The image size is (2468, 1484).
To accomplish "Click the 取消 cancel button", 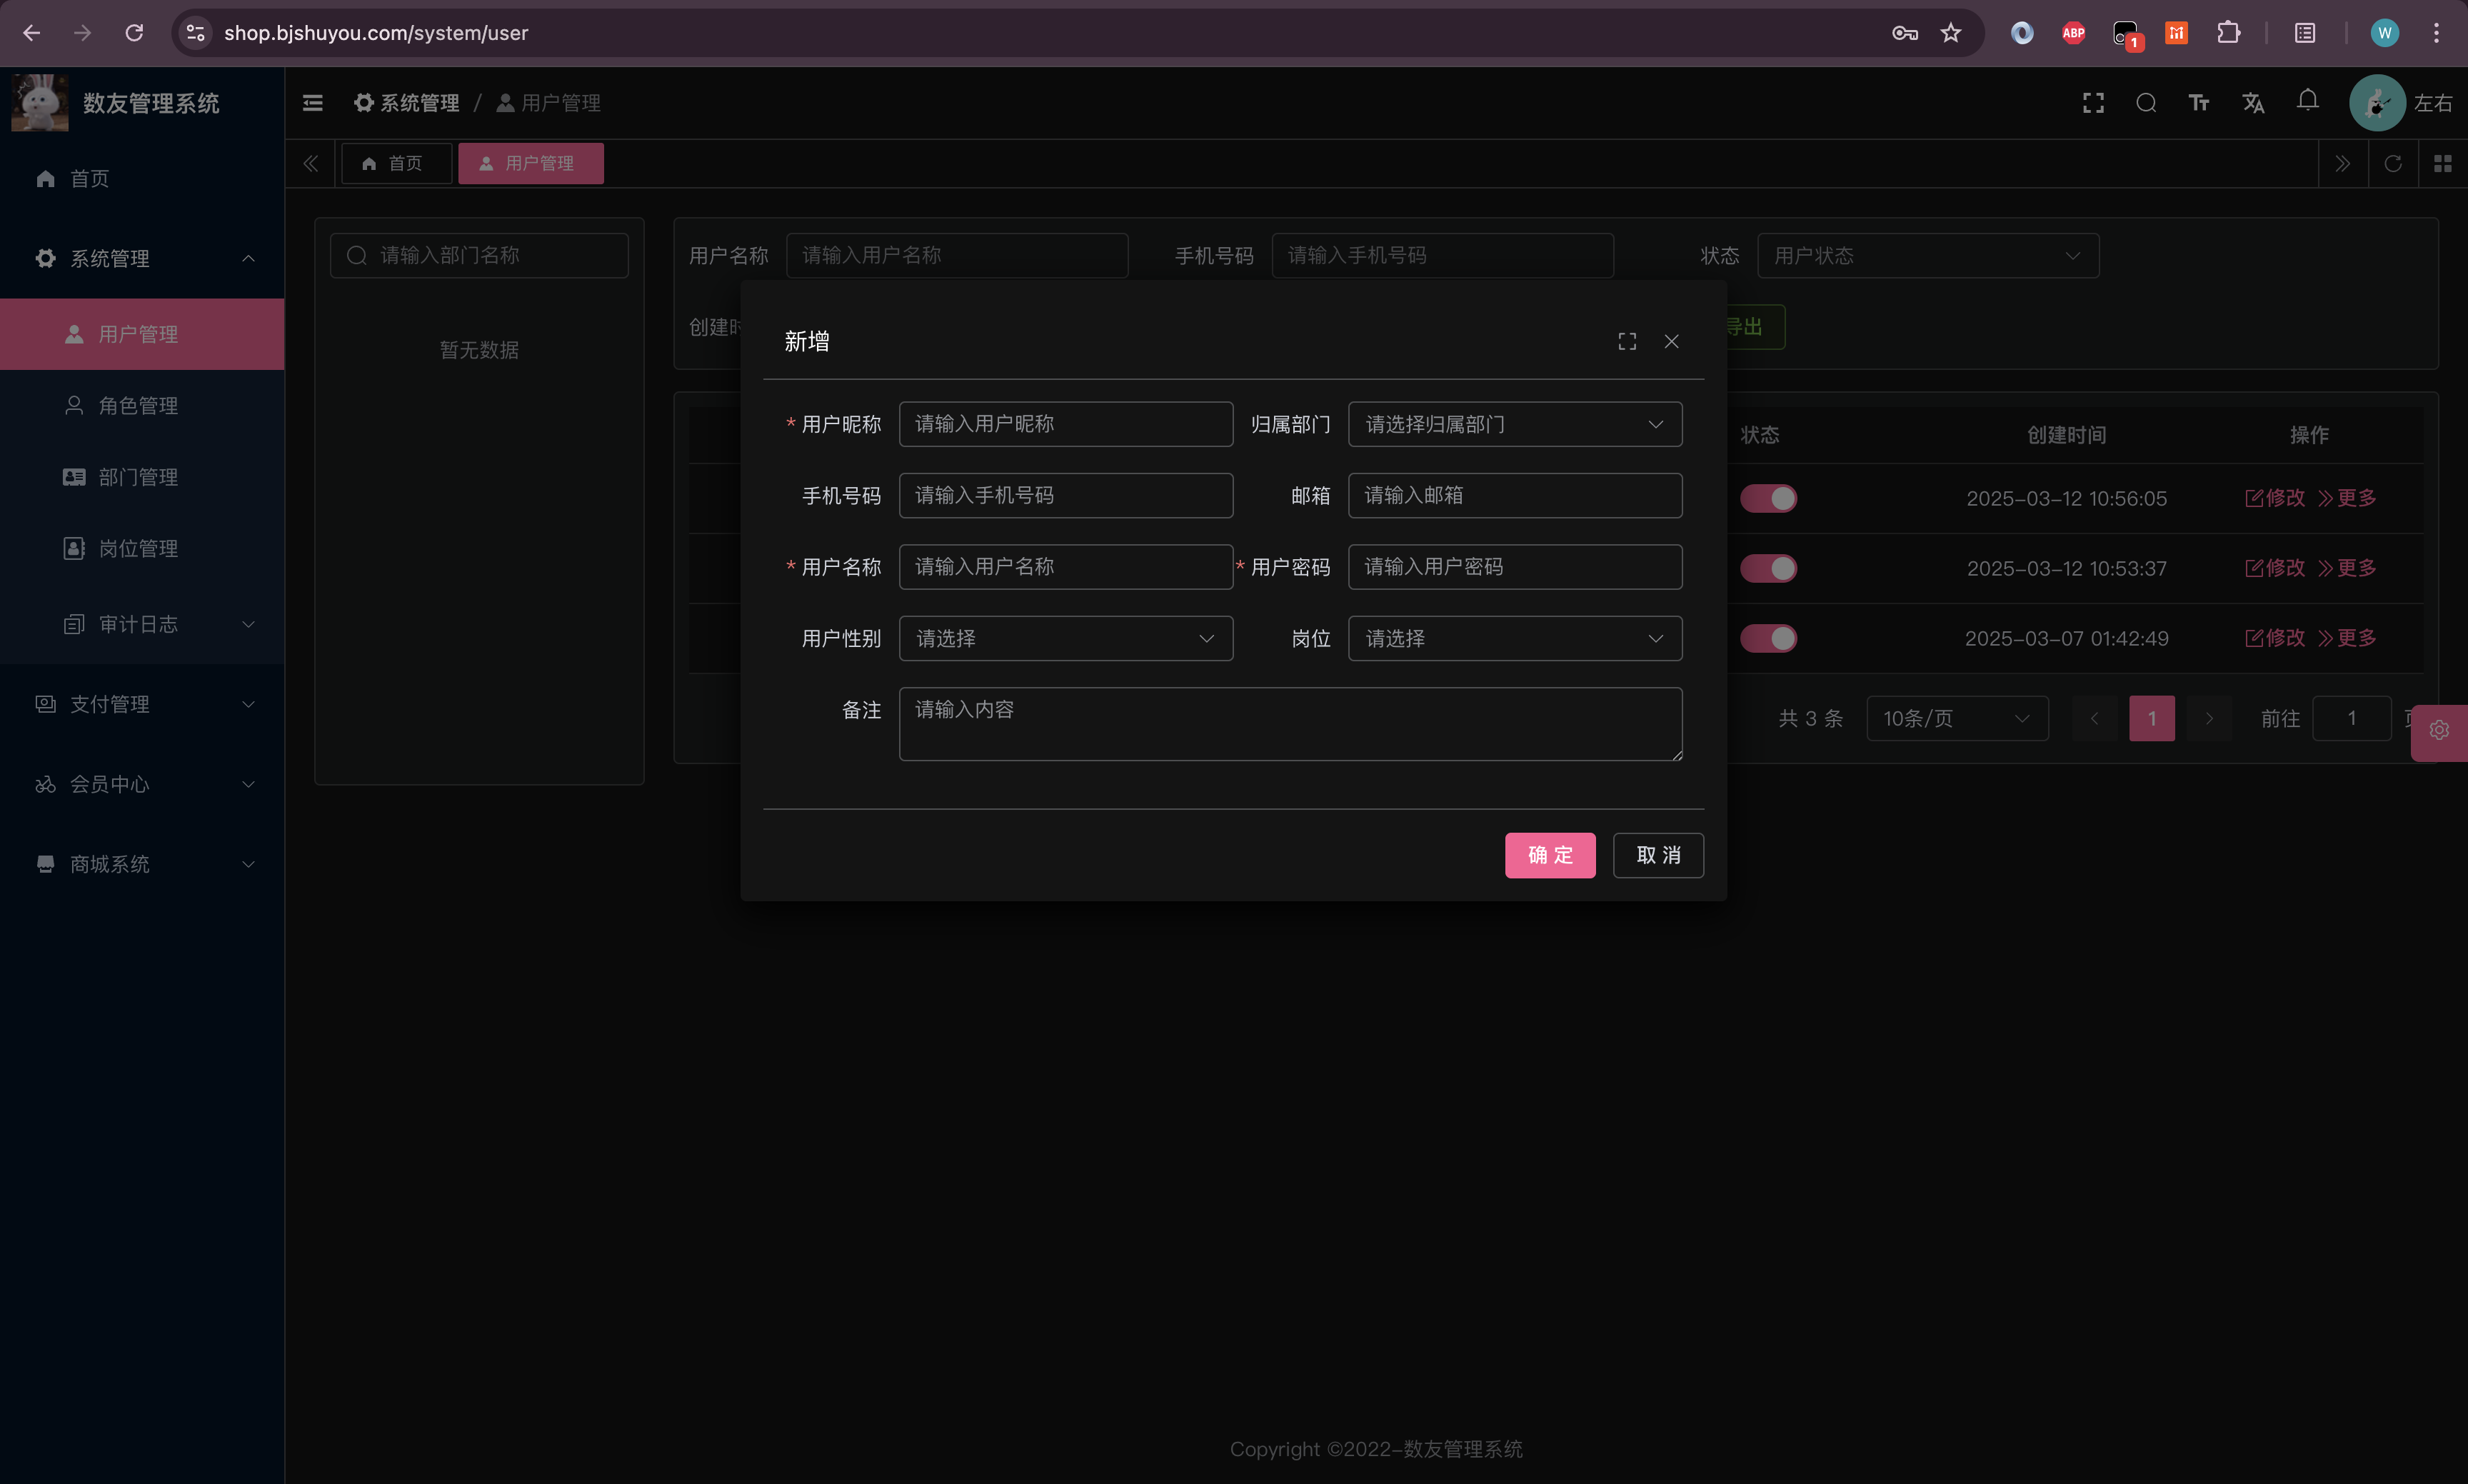I will tap(1657, 855).
